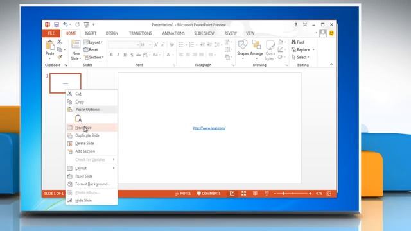Click the Cut scissors icon in Clipboard group
The width and height of the screenshot is (411, 231).
coord(60,42)
